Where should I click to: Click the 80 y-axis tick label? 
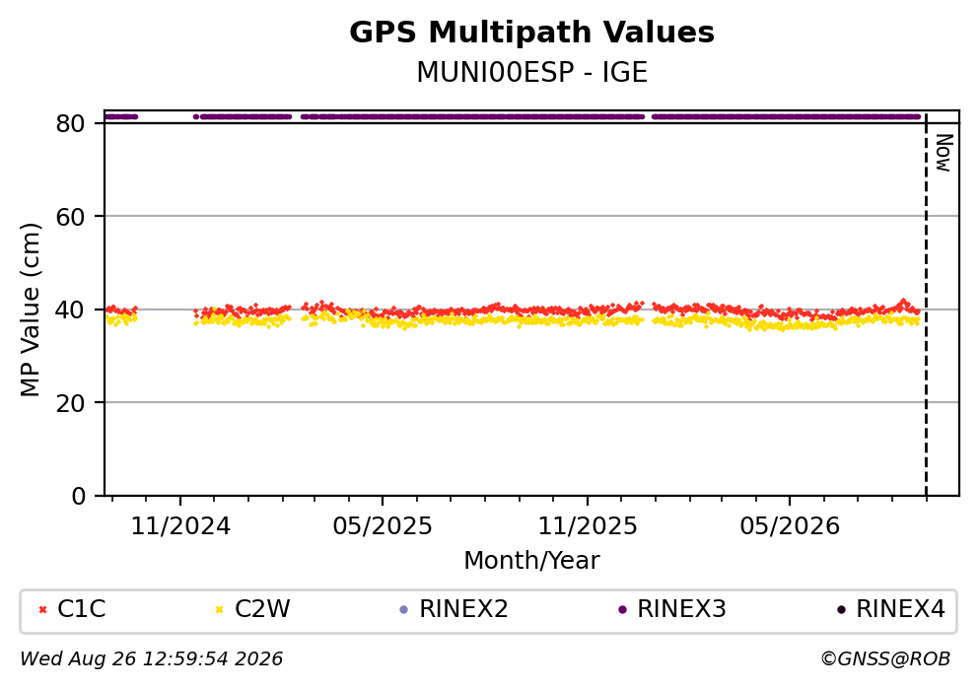point(70,123)
